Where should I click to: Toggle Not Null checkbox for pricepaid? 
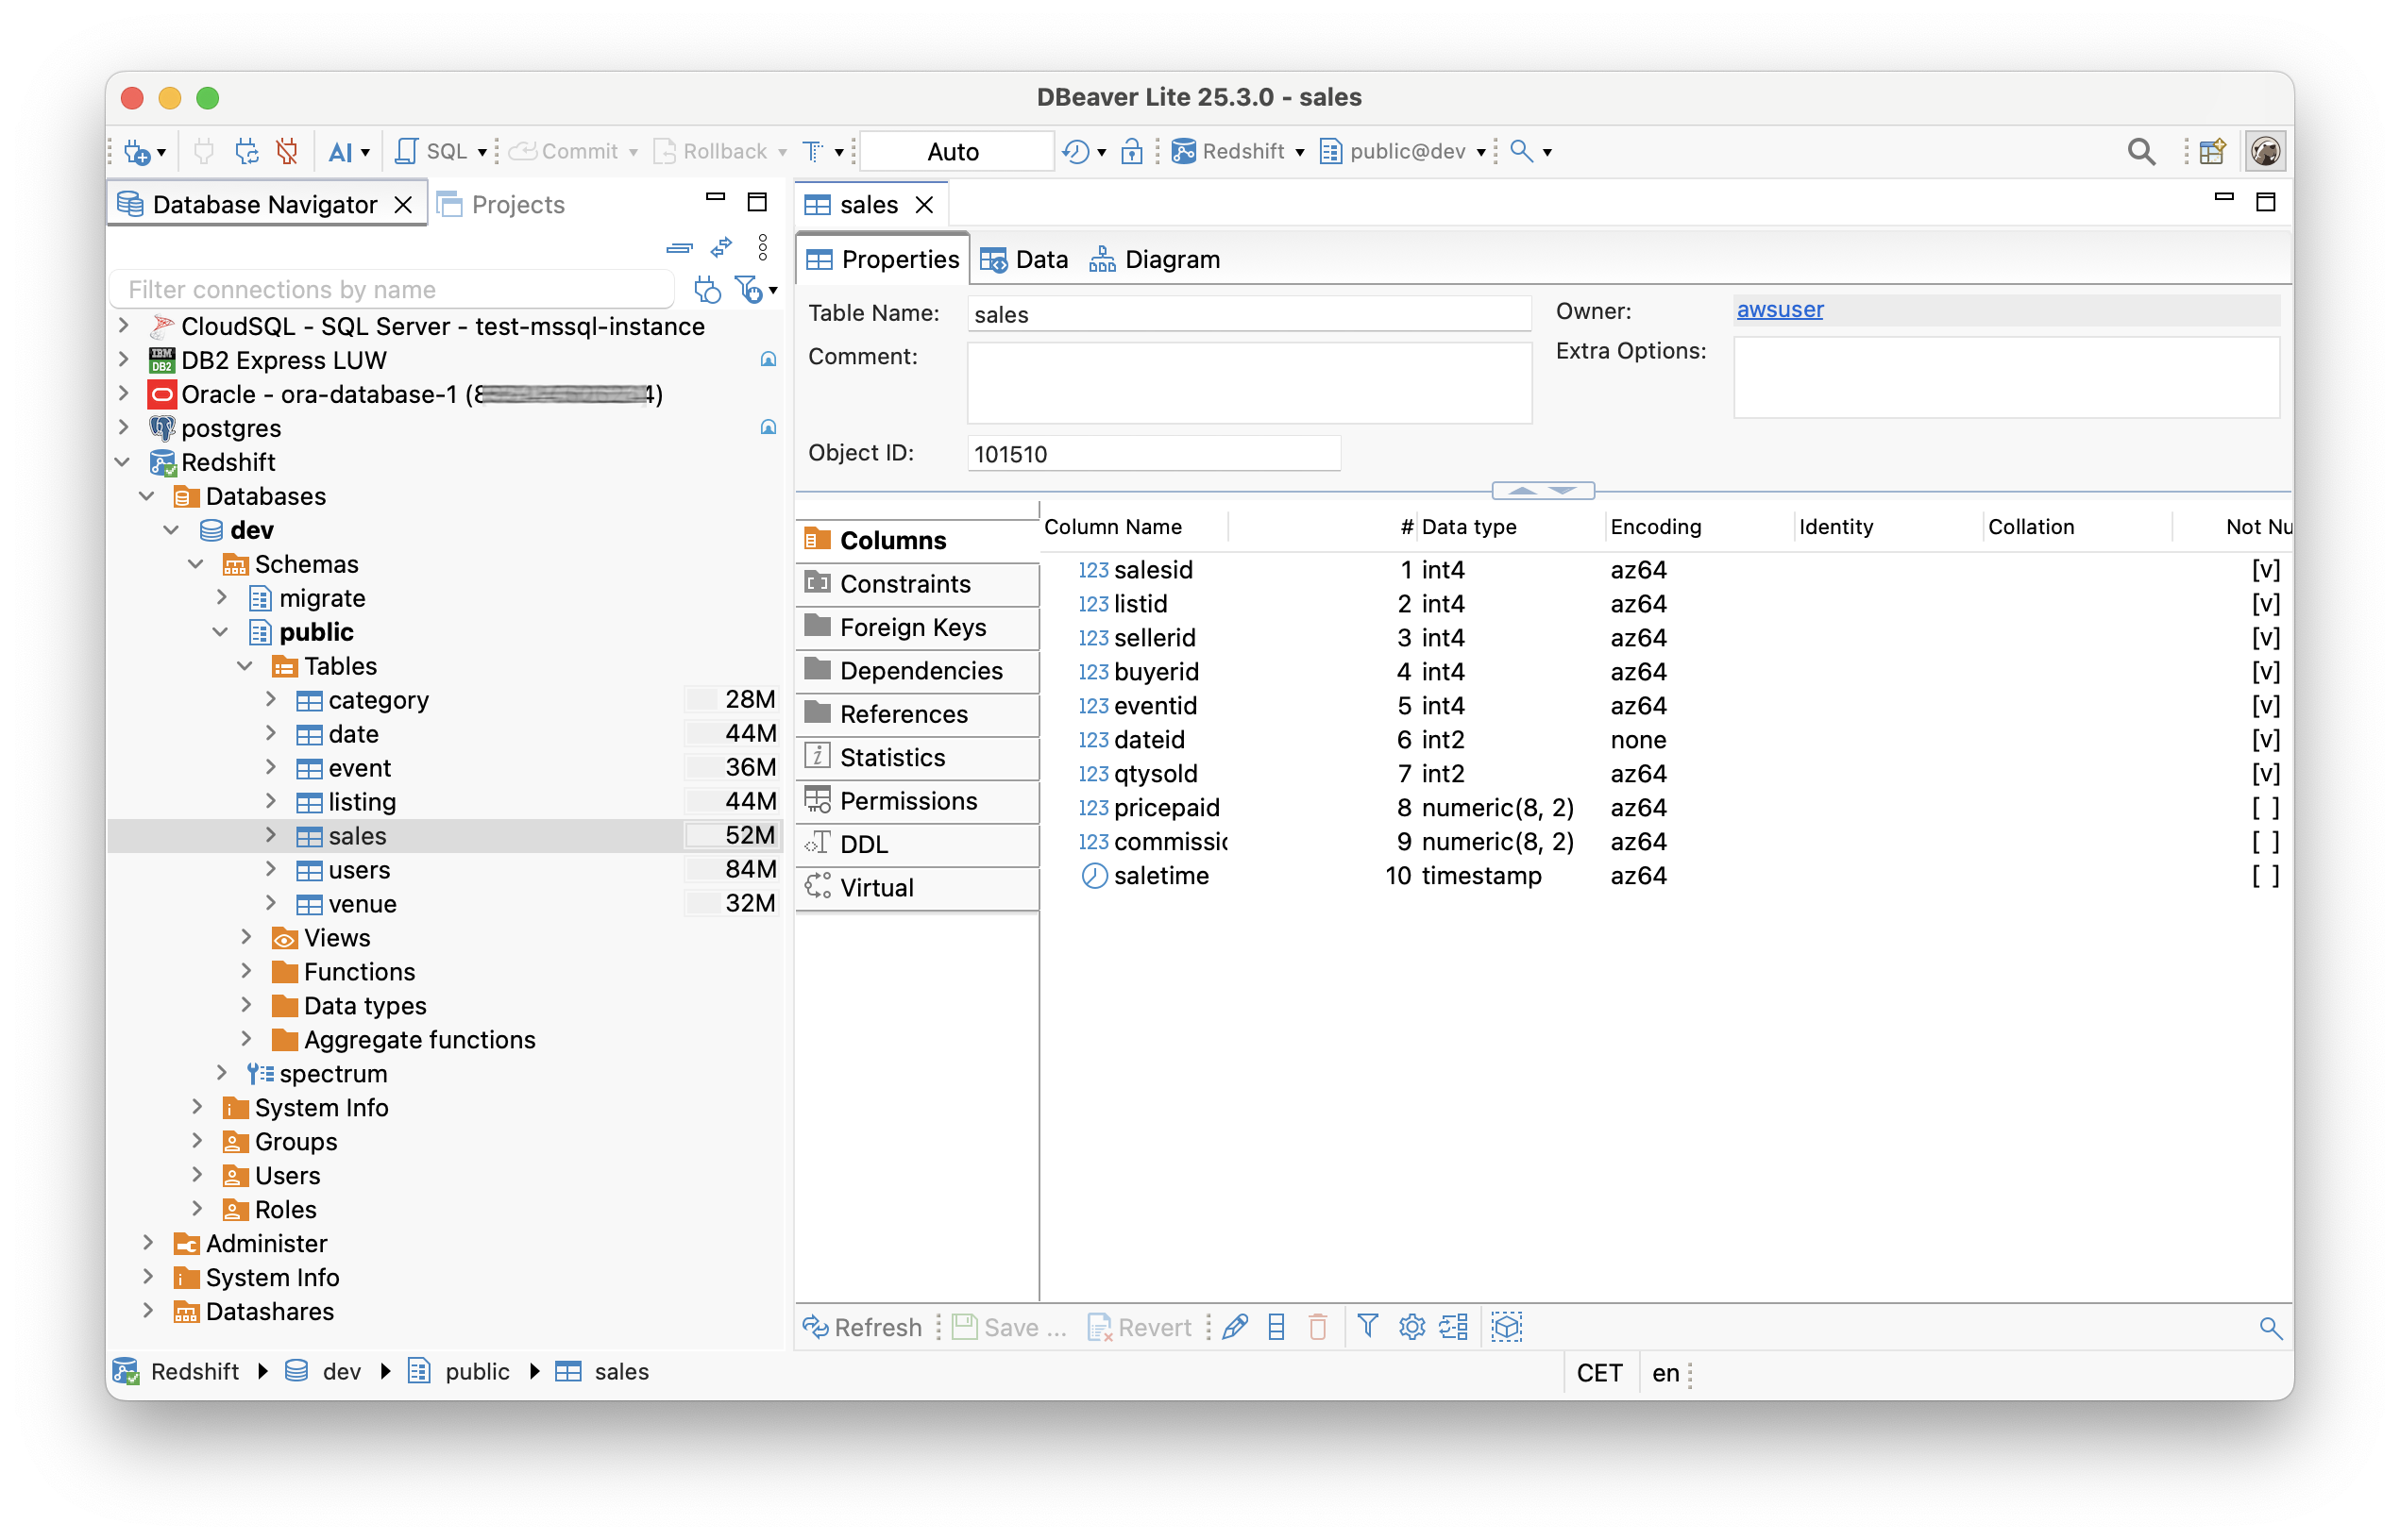[x=2264, y=808]
